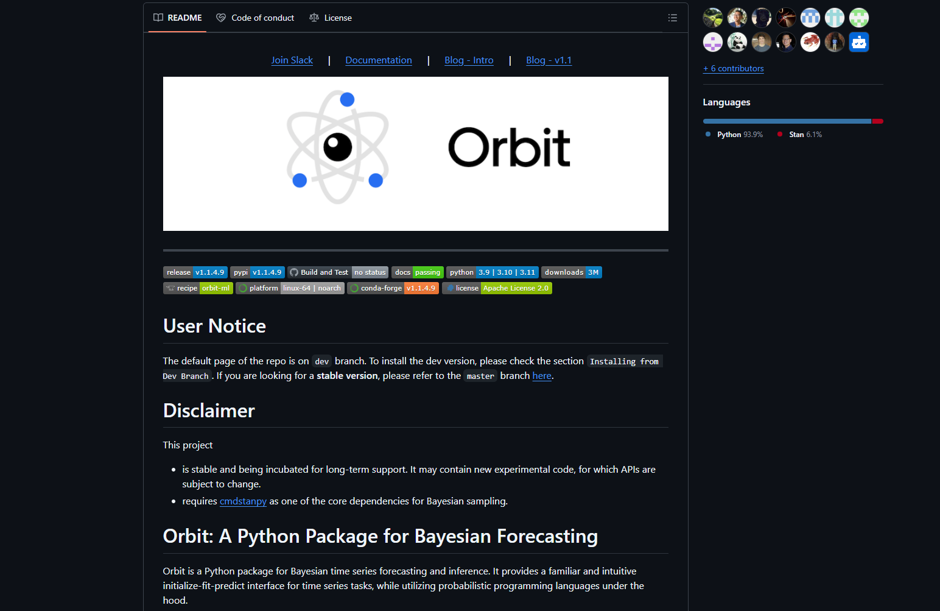Click the blue Python segment of language bar

(787, 121)
